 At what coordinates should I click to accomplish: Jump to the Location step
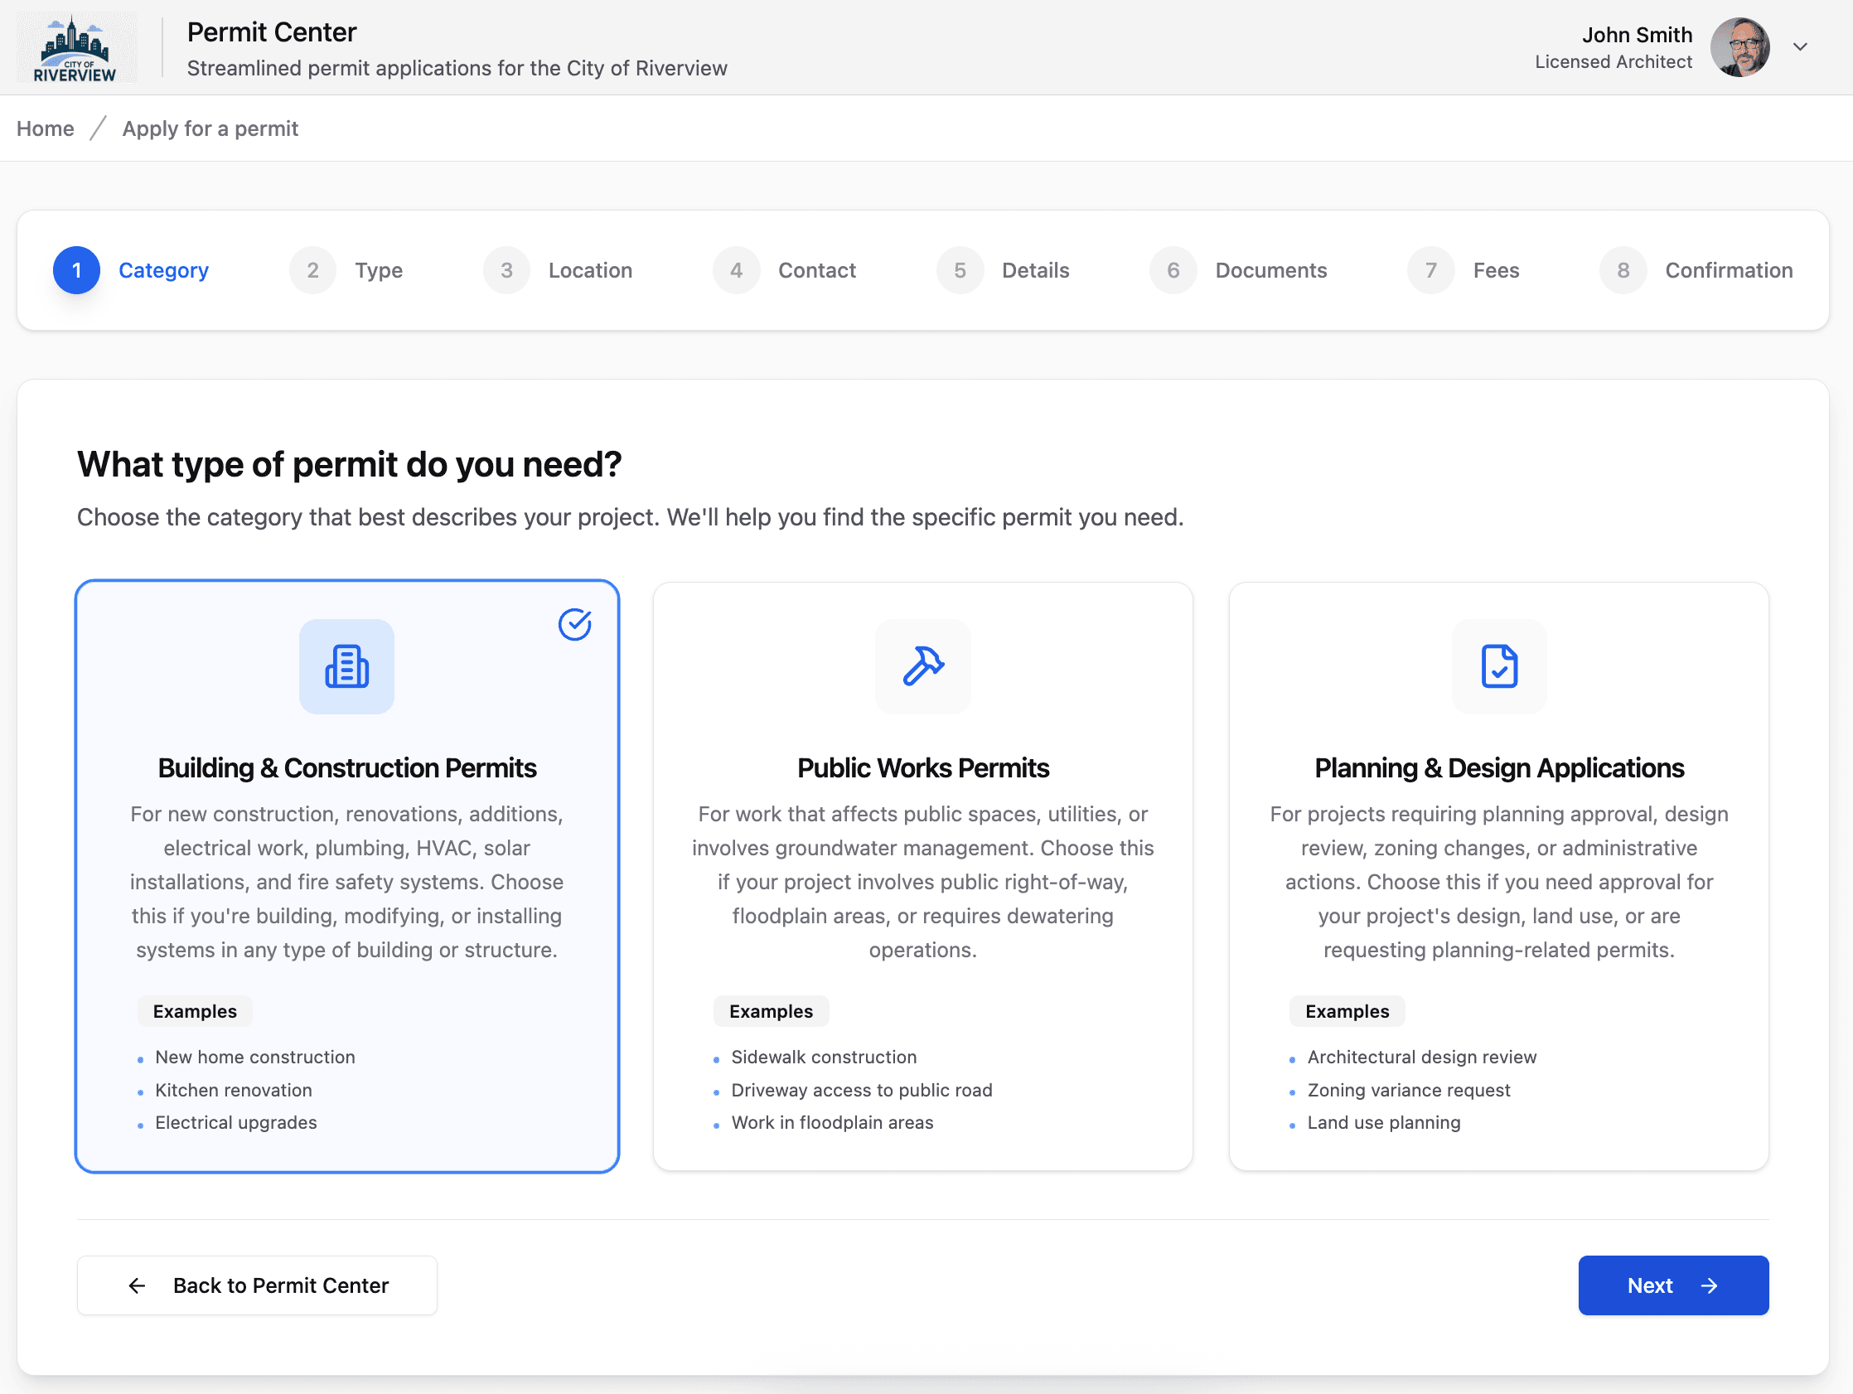pyautogui.click(x=590, y=269)
